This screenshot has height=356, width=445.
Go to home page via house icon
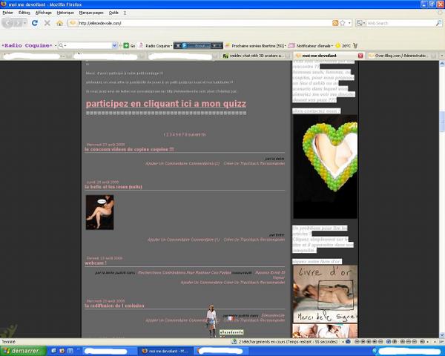59,23
